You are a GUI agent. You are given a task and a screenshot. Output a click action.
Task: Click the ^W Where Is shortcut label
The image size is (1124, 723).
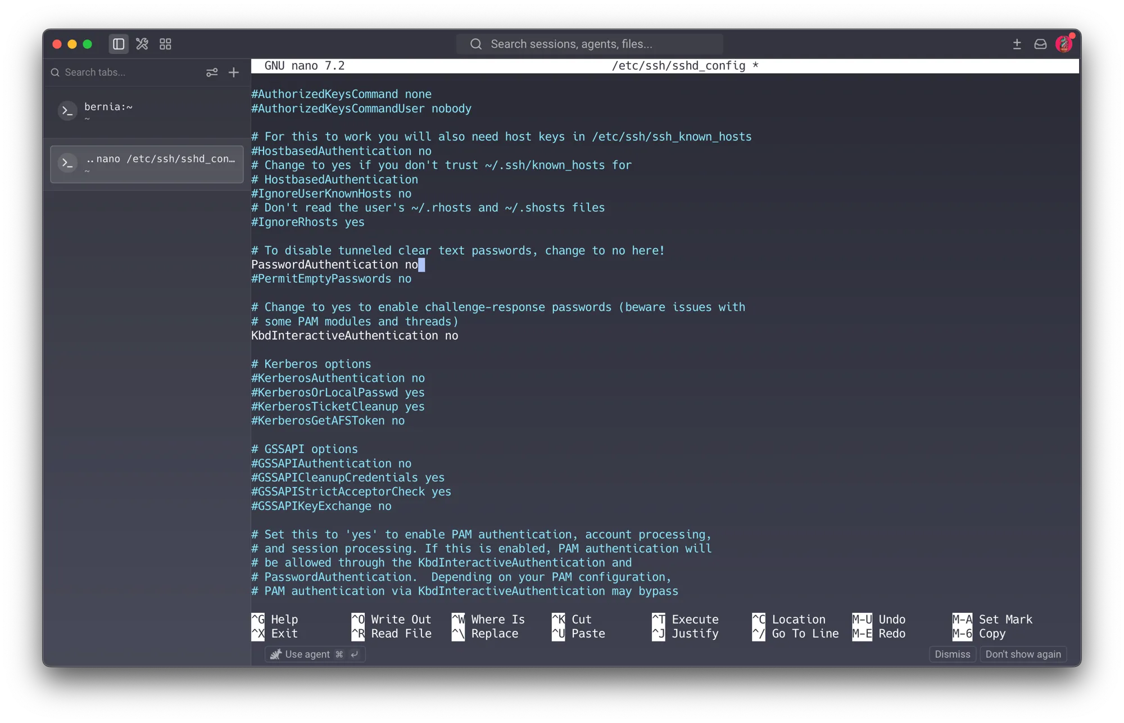(488, 619)
